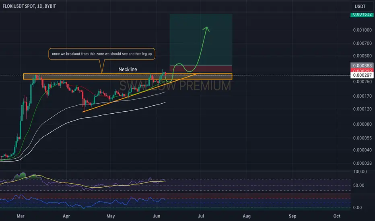Click the Sep label on the time axis

coord(292,216)
